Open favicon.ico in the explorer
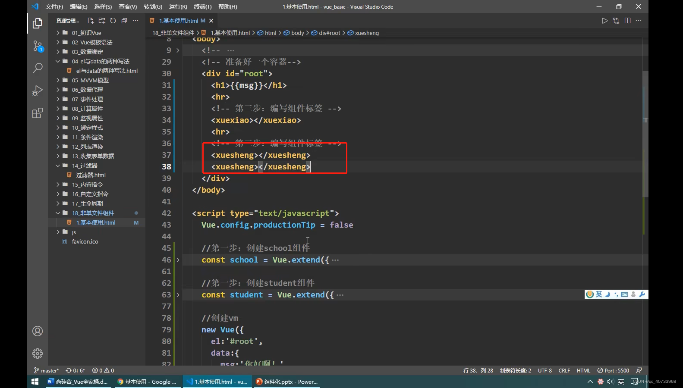 85,241
